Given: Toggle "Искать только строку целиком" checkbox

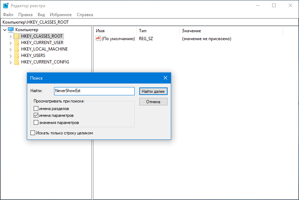Looking at the screenshot, I should click(33, 133).
